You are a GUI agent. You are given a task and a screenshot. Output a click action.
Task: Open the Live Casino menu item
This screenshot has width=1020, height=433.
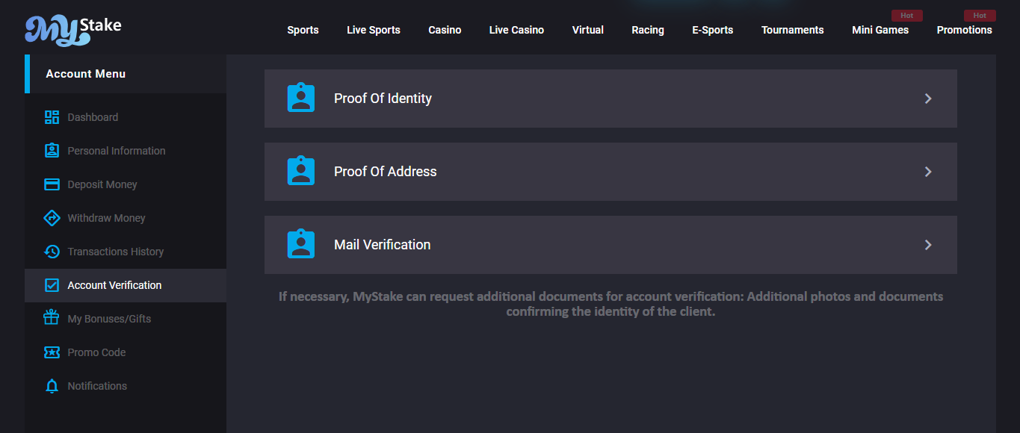pos(516,30)
